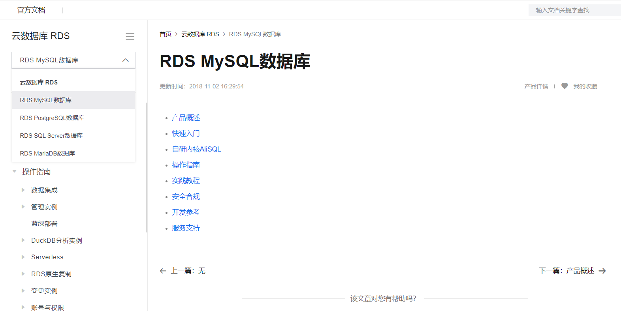Open the 开发参考 link
Image resolution: width=621 pixels, height=311 pixels.
pyautogui.click(x=186, y=212)
